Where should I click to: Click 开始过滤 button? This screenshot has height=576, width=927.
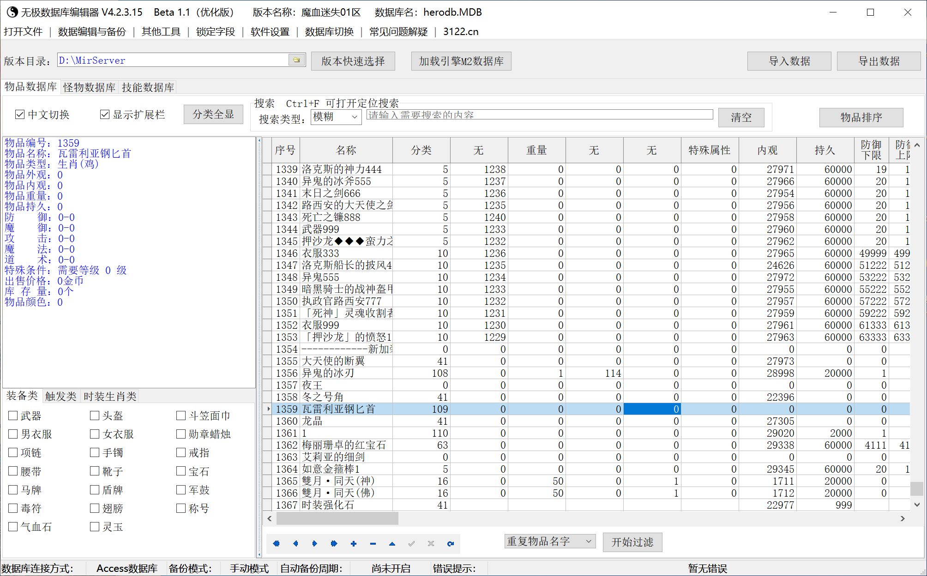click(632, 542)
